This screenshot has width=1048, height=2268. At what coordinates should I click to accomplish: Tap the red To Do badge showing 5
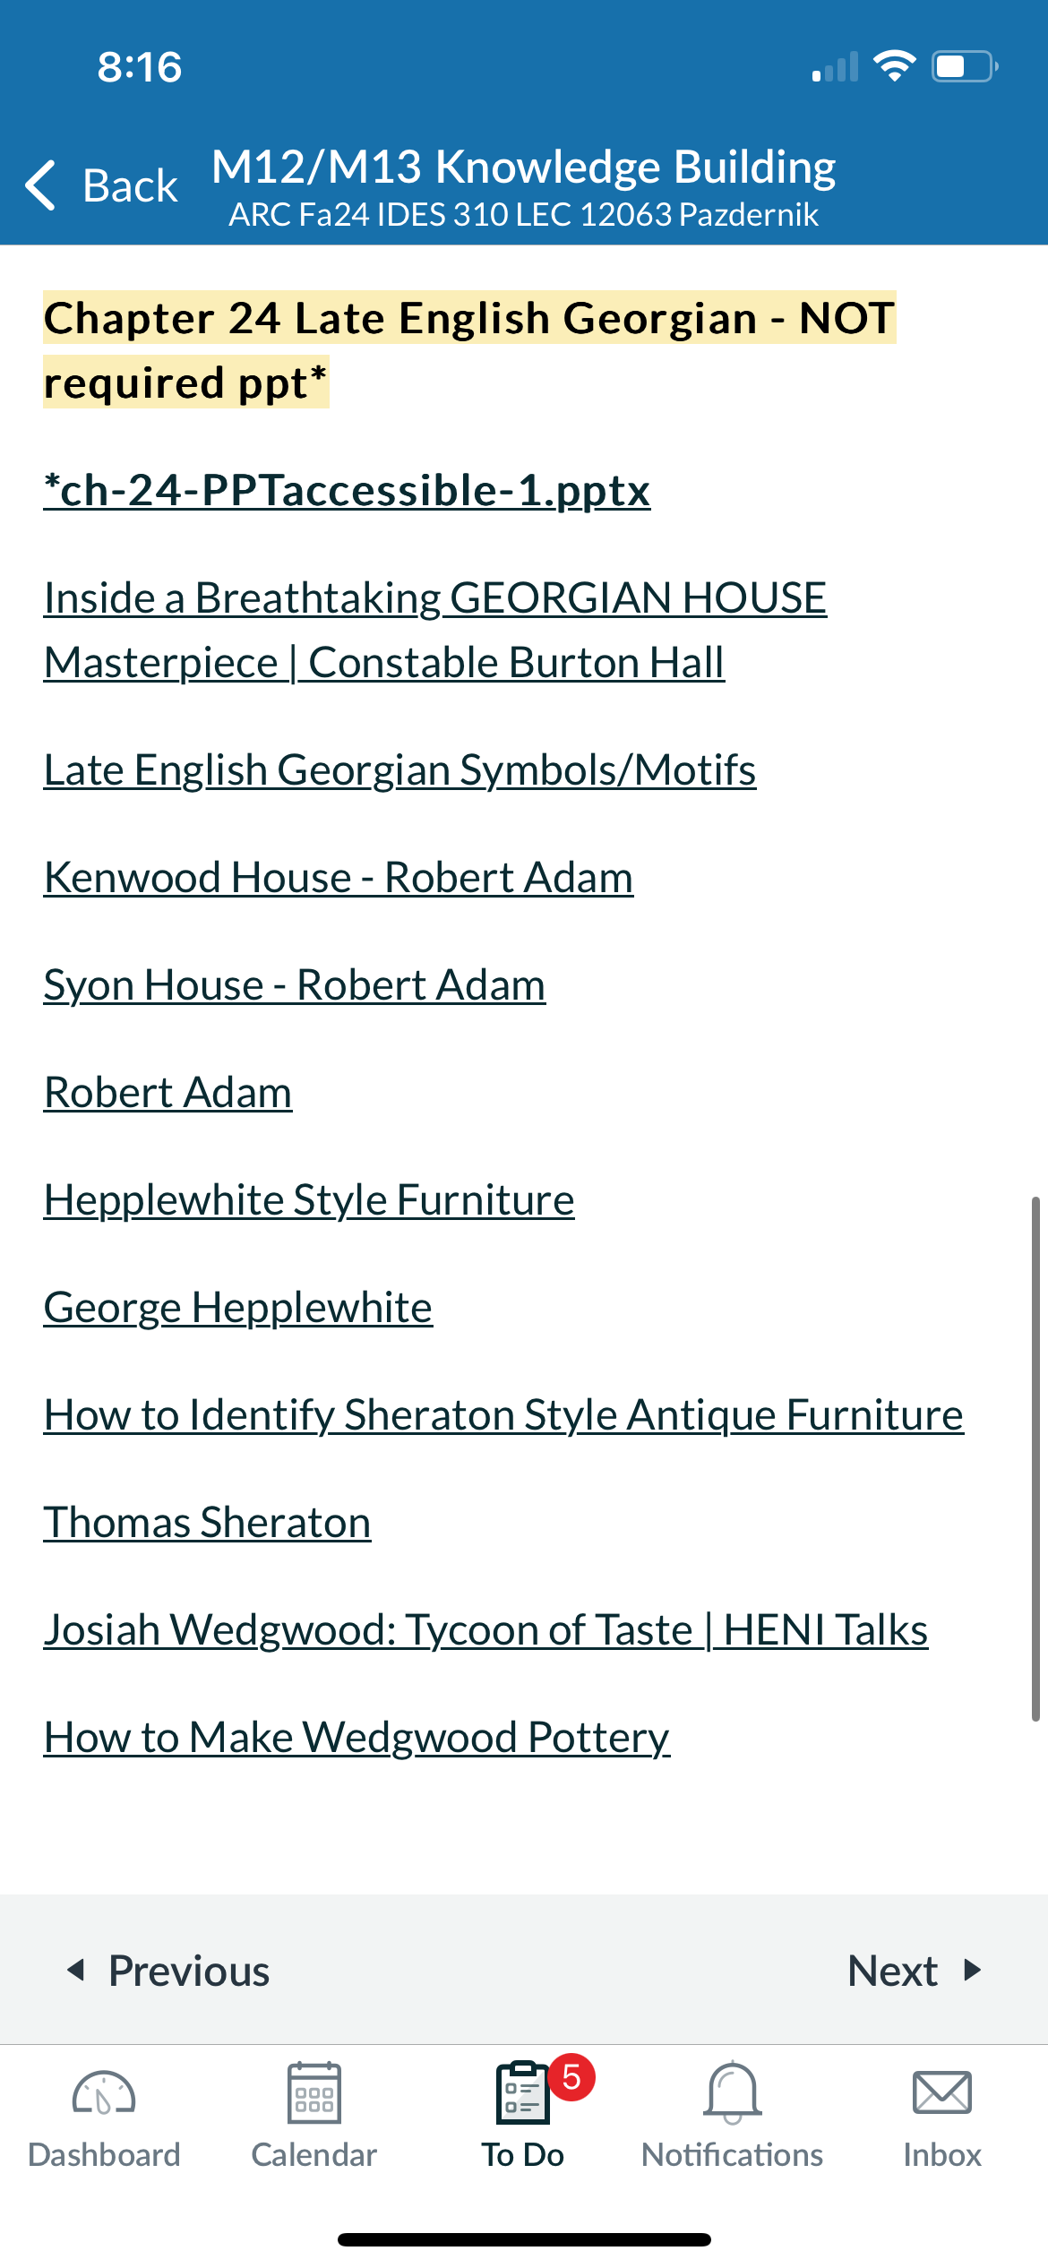[571, 2076]
